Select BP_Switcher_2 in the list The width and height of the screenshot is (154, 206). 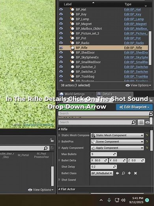click(x=86, y=67)
